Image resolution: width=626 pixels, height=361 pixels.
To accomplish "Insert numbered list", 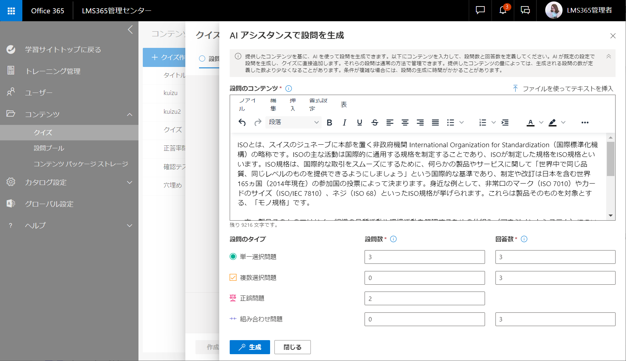I will click(482, 122).
